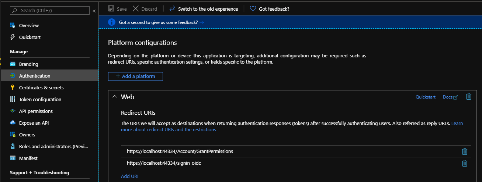Click the feedback banner arrow
This screenshot has height=182, width=482.
click(202, 22)
